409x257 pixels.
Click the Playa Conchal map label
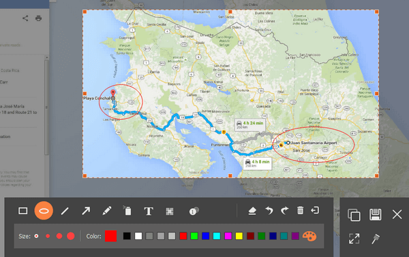pos(97,98)
